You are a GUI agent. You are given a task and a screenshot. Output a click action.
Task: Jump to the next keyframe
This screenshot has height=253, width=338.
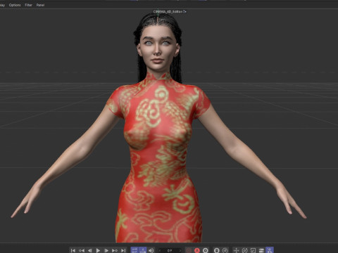click(115, 250)
